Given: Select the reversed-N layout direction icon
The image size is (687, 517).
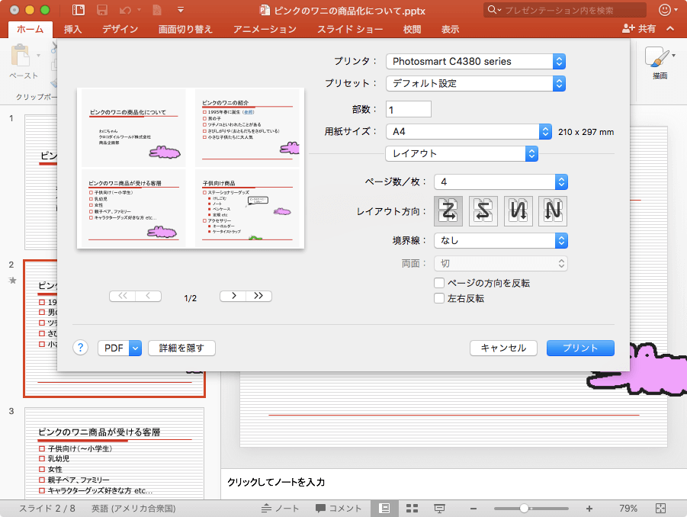Looking at the screenshot, I should click(518, 211).
